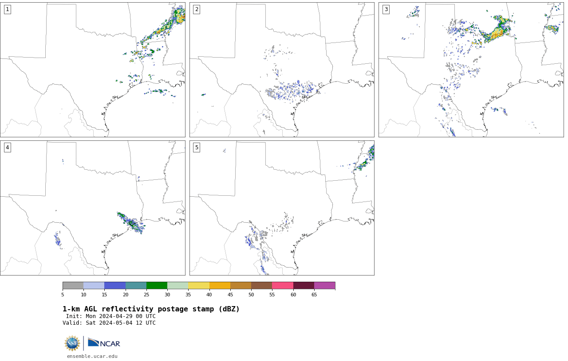Open ensemble member 4 reflectivity map

click(x=93, y=208)
